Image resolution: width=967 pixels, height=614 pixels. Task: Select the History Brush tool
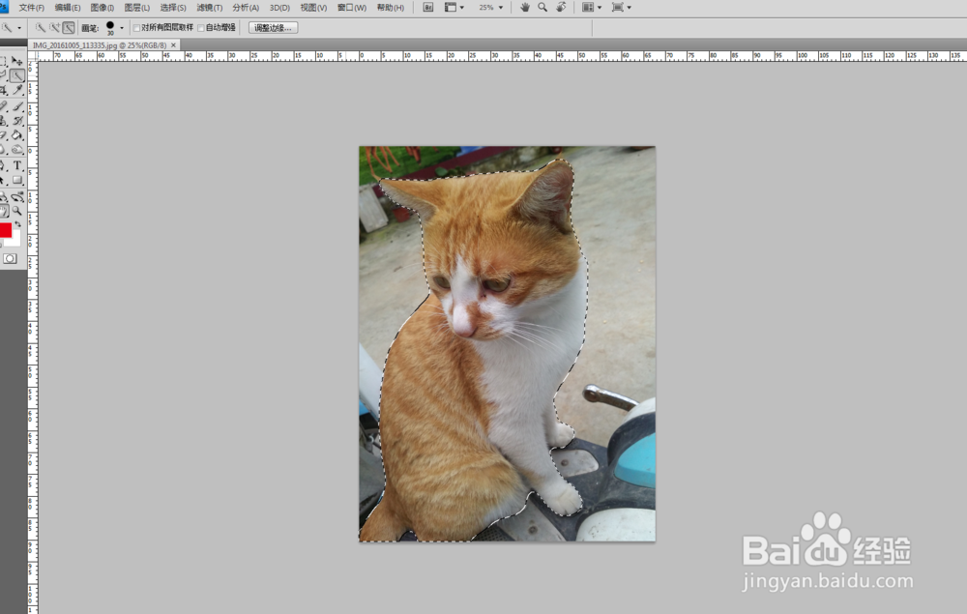(17, 120)
